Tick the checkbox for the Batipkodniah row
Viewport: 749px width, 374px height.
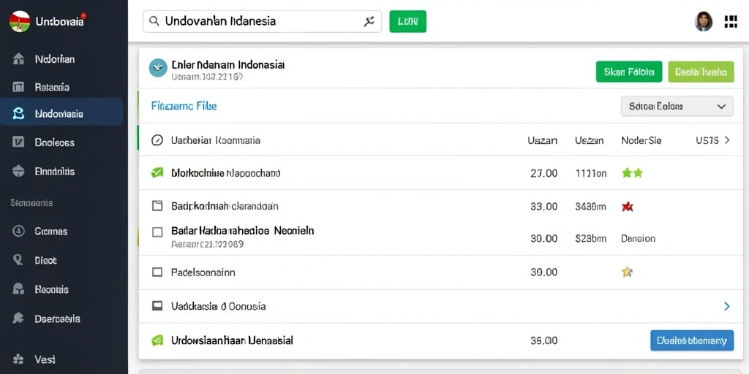(157, 206)
